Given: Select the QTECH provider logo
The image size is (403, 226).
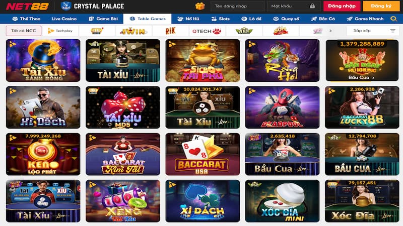Looking at the screenshot, I should click(207, 31).
